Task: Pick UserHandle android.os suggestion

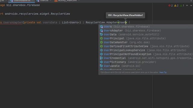Action: point(146,66)
